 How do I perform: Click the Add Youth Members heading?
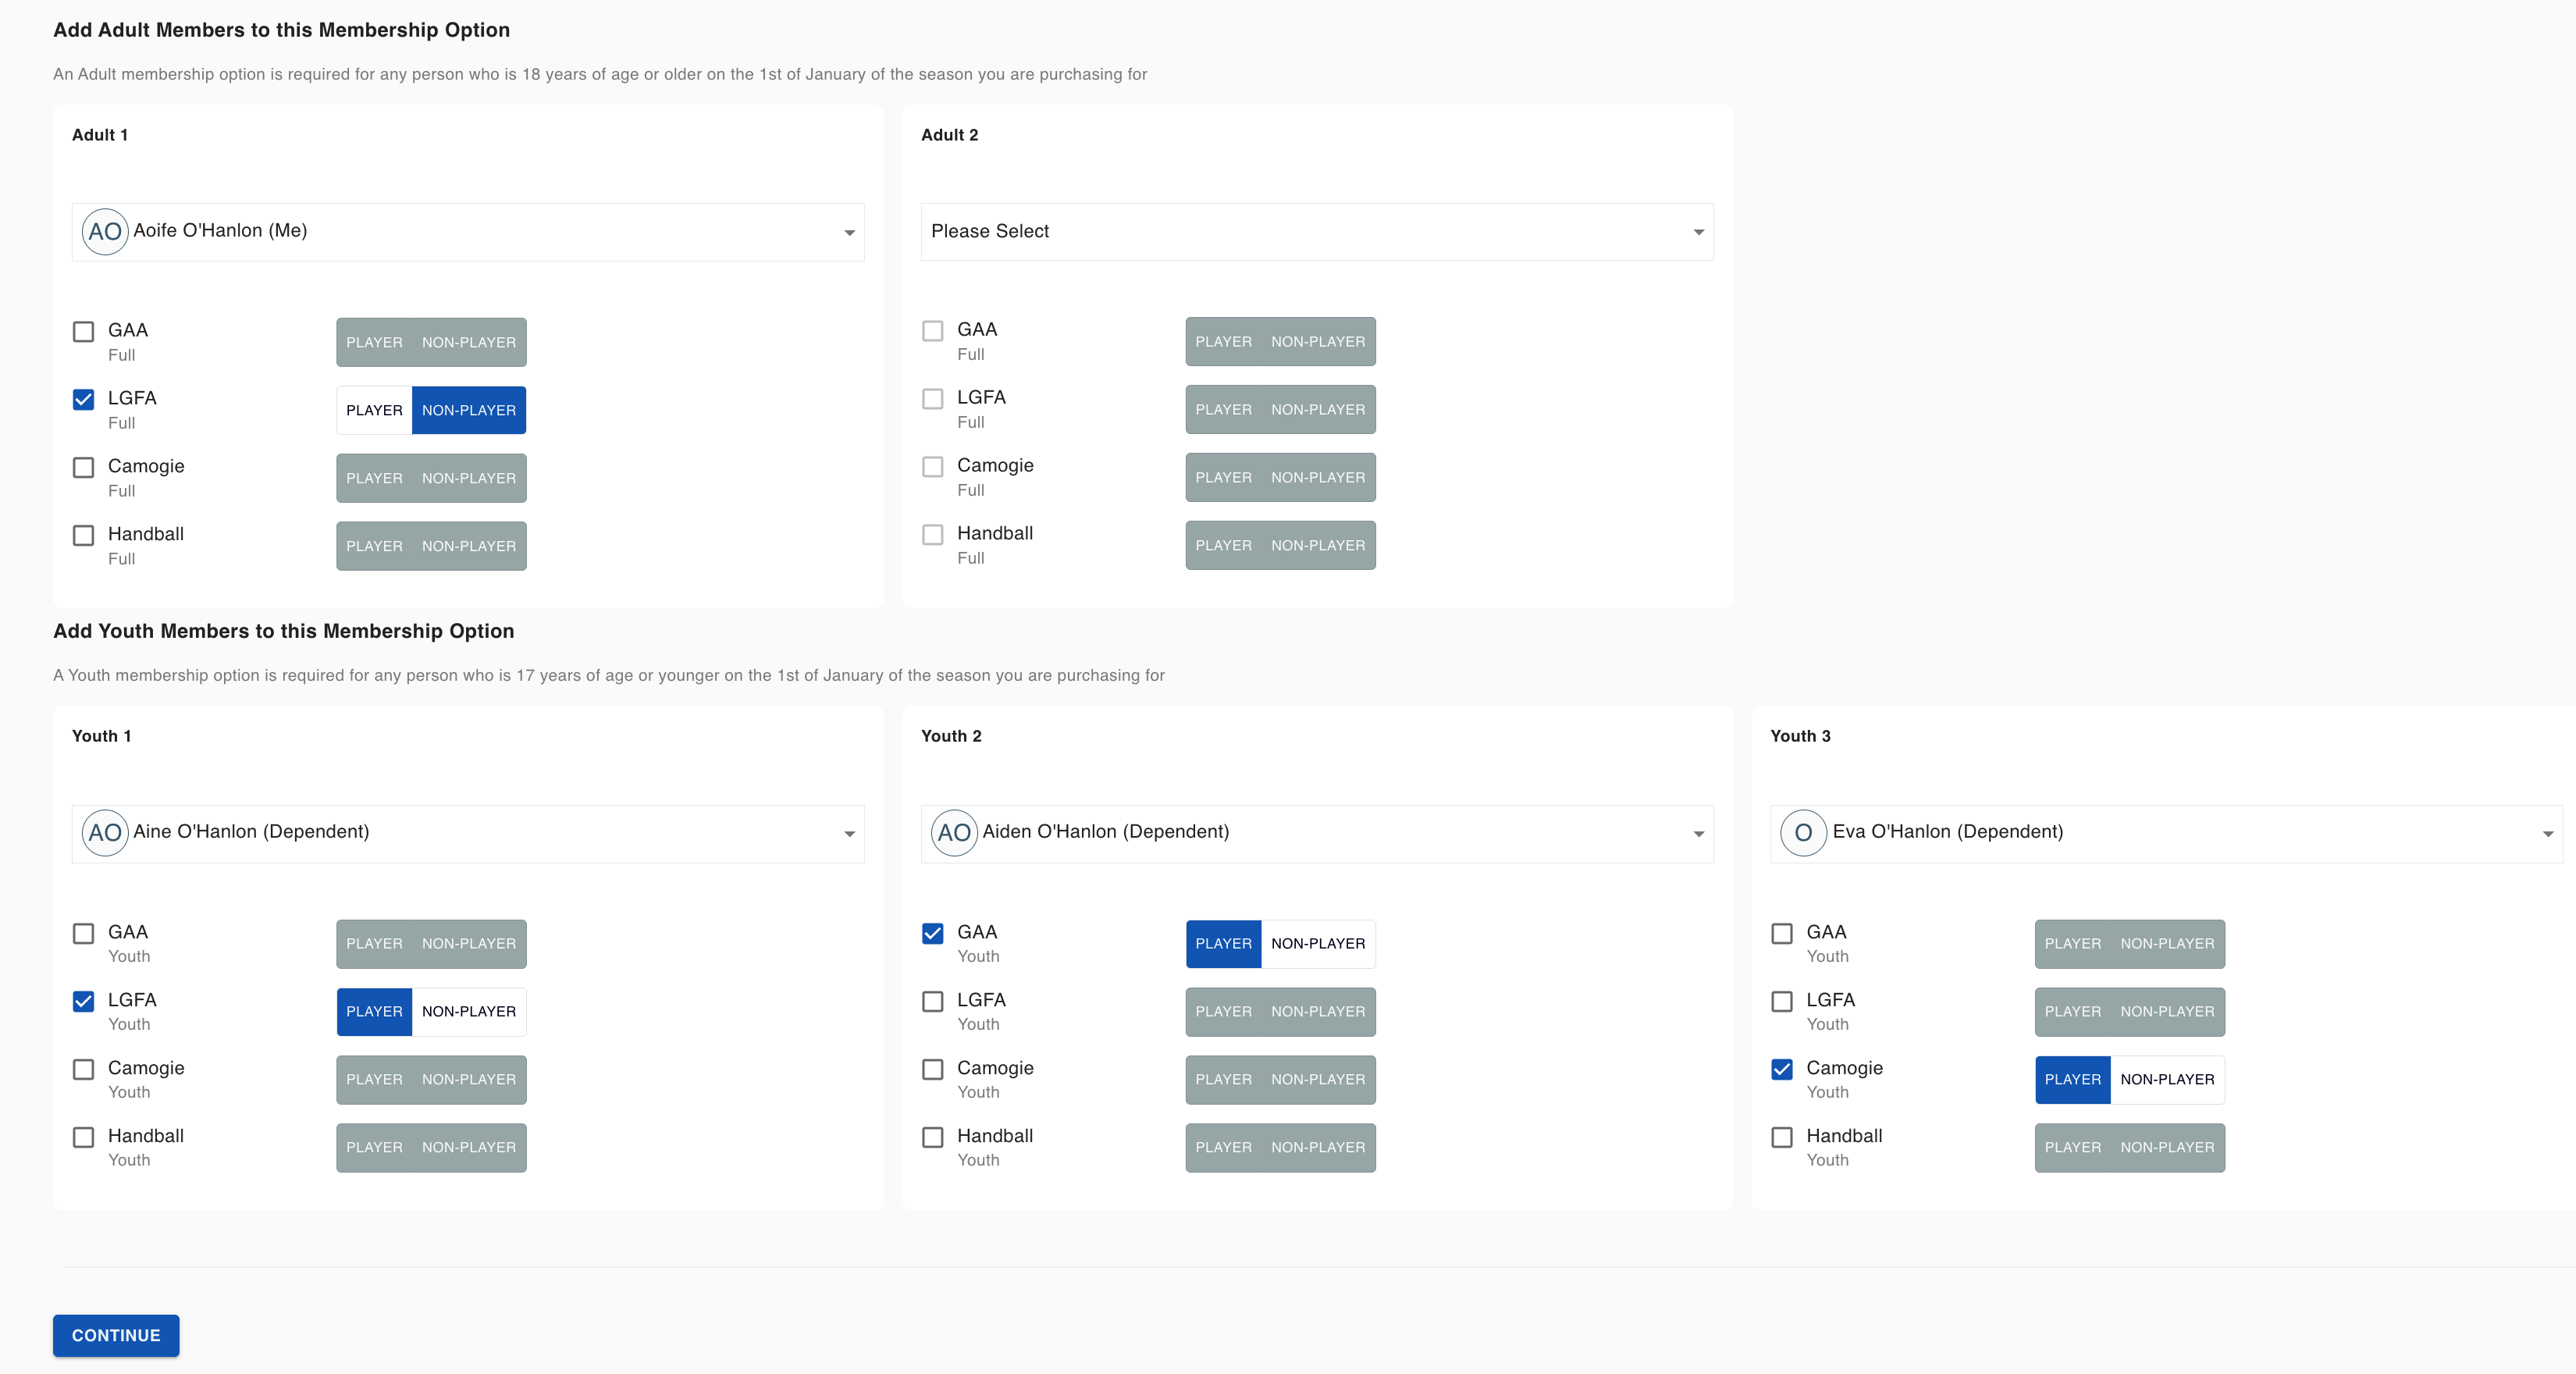(283, 631)
